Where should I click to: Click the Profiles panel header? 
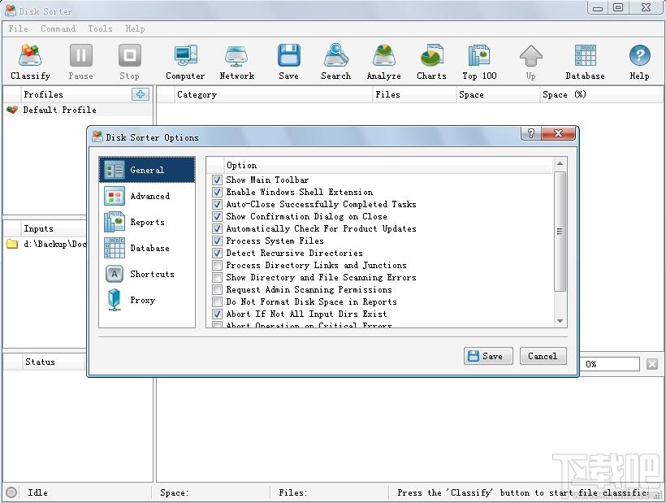76,94
